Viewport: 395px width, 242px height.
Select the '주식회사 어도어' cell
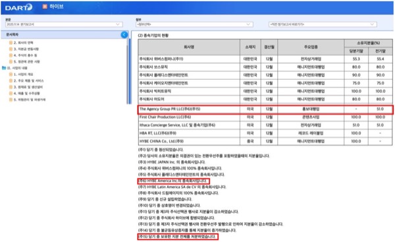pyautogui.click(x=189, y=99)
